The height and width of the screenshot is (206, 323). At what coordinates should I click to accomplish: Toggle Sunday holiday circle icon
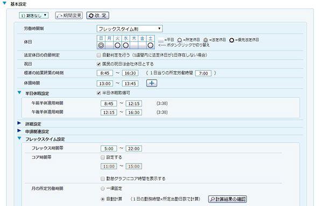pos(101,45)
